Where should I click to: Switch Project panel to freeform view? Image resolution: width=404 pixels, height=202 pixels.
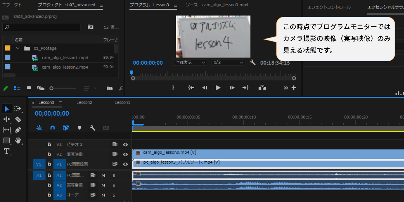(41, 88)
